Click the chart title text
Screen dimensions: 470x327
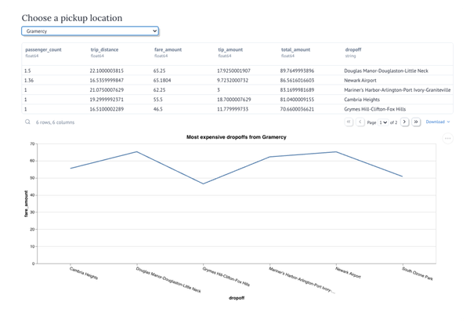click(236, 137)
